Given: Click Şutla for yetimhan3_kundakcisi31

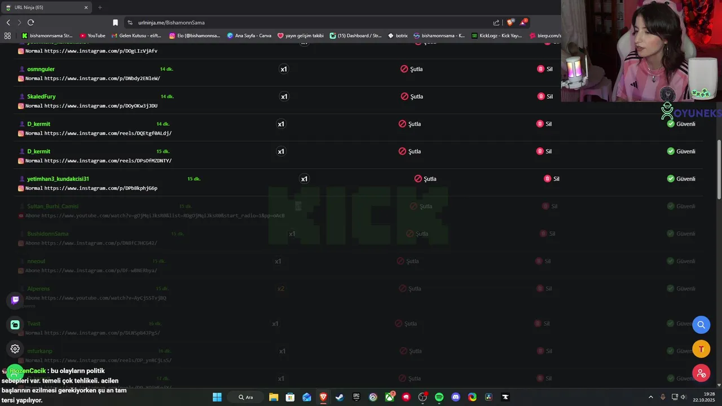Looking at the screenshot, I should tap(425, 179).
